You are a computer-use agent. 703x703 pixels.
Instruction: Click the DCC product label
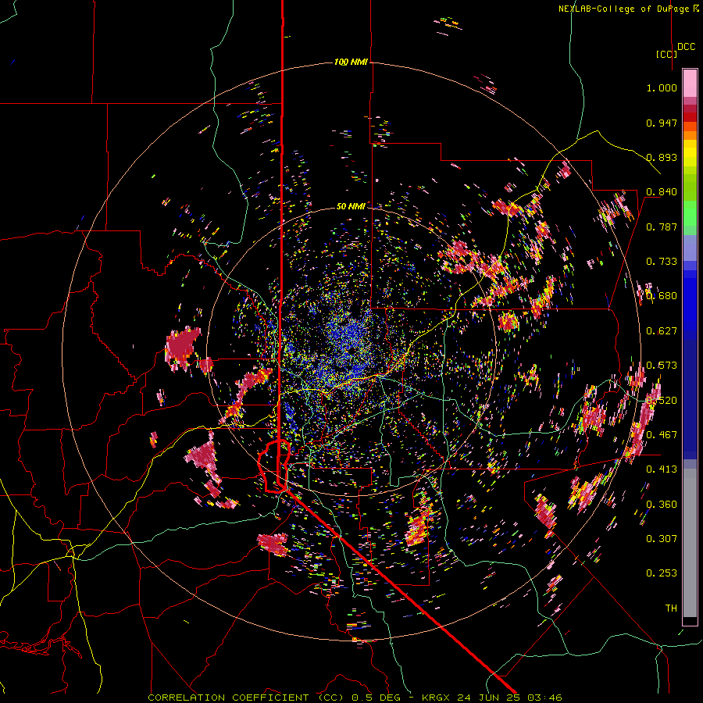(x=687, y=47)
